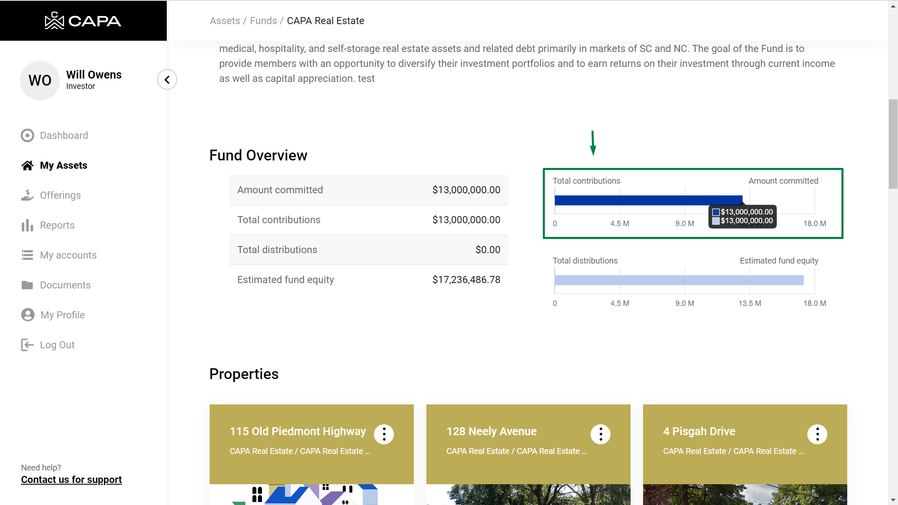Image resolution: width=898 pixels, height=505 pixels.
Task: Click the Documents folder icon
Action: [27, 285]
